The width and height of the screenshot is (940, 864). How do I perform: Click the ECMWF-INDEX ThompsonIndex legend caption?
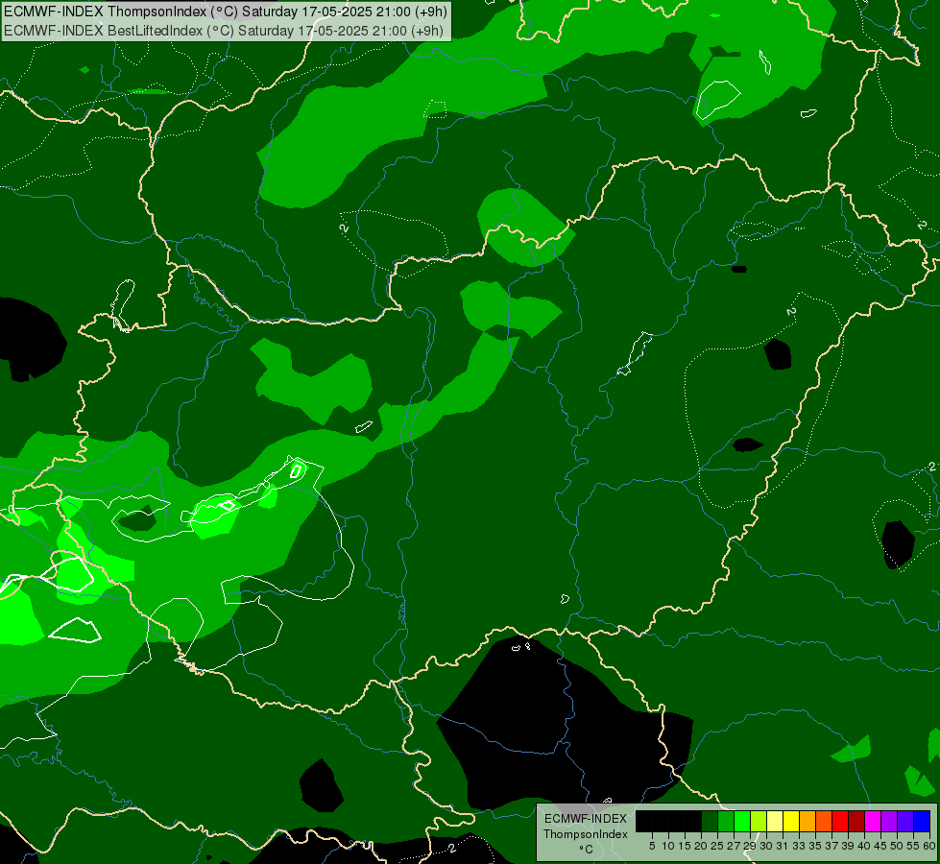pyautogui.click(x=586, y=827)
